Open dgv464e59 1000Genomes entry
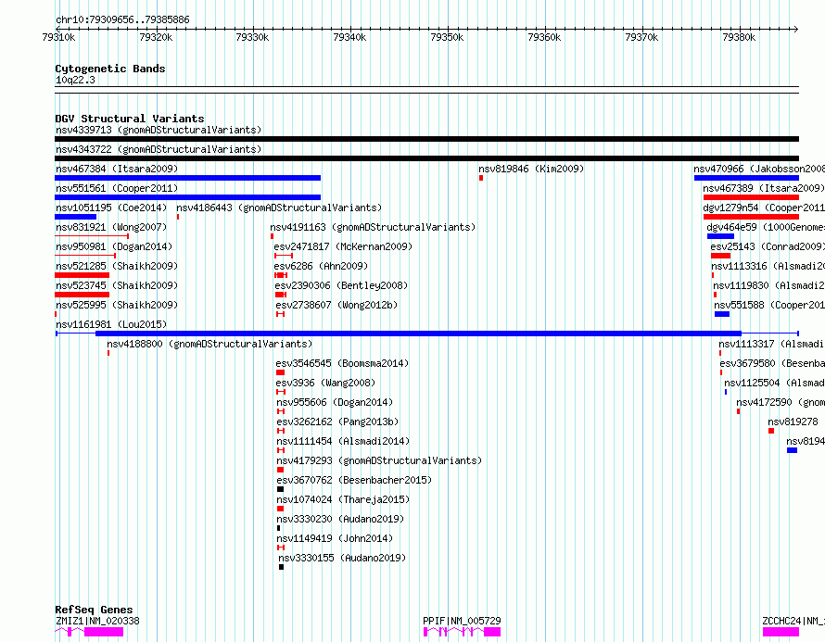Screen dimensions: 825x642 pyautogui.click(x=766, y=227)
